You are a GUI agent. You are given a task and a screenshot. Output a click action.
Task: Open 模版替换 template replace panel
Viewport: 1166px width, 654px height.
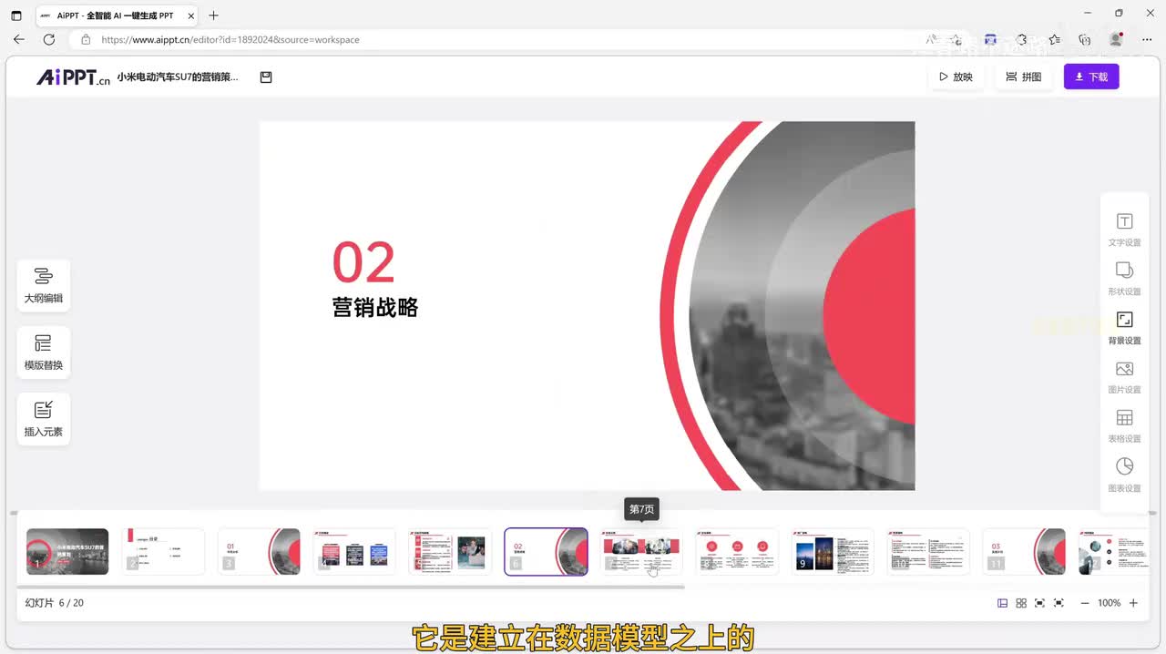tap(43, 353)
